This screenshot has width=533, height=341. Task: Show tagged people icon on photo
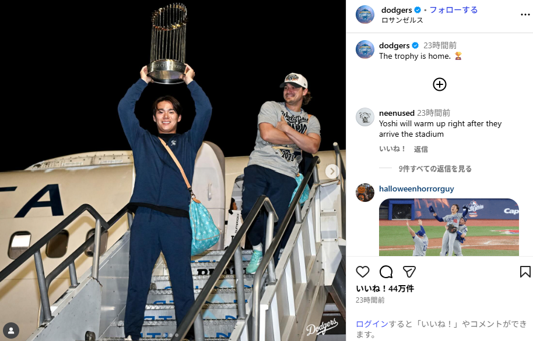pos(11,331)
